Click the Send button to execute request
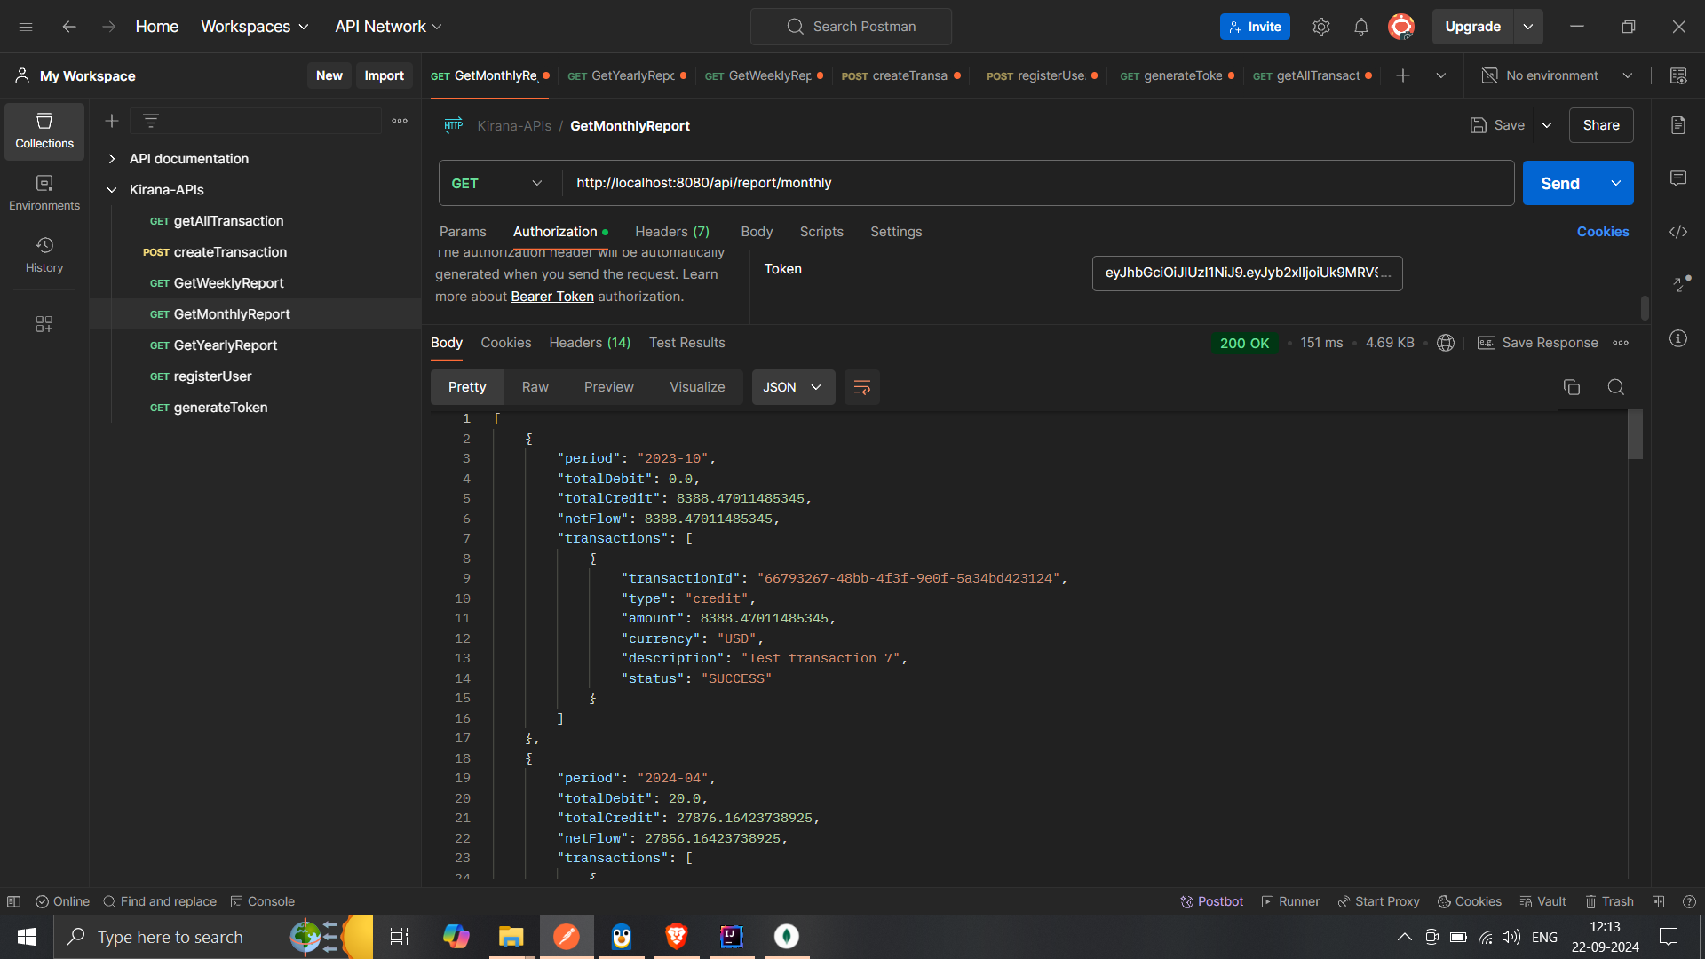Screen dimensions: 1705x959 click(1559, 183)
